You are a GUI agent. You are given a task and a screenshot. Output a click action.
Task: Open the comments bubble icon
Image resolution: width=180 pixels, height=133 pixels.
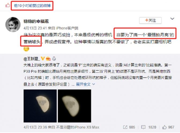pos(143,127)
